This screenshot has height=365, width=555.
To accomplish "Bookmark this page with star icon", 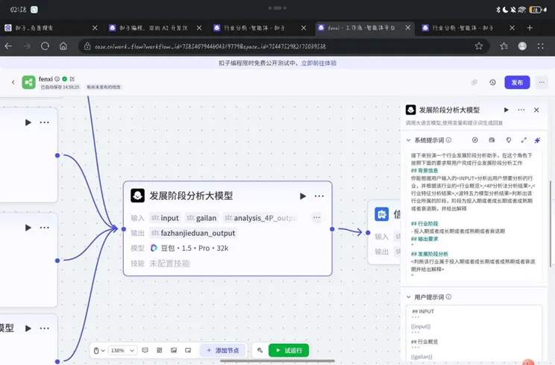I will (479, 46).
